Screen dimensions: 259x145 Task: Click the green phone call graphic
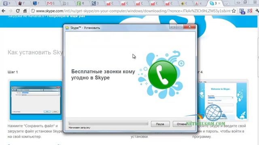[x=163, y=75]
